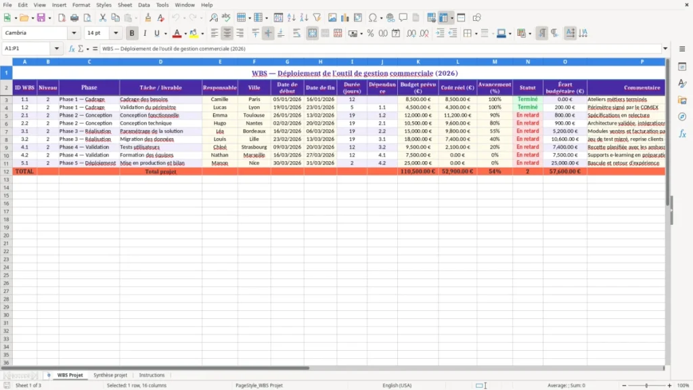This screenshot has height=390, width=693.
Task: Click the Copy icon
Action: point(115,18)
